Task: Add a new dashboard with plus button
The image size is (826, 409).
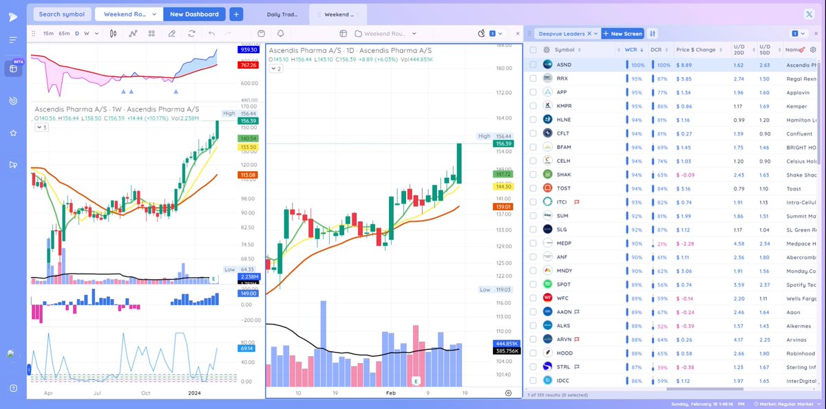Action: [236, 14]
